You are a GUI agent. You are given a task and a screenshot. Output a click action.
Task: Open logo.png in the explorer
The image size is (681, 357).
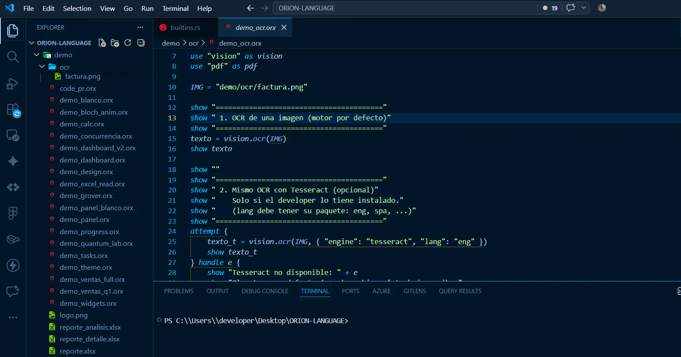tap(73, 315)
